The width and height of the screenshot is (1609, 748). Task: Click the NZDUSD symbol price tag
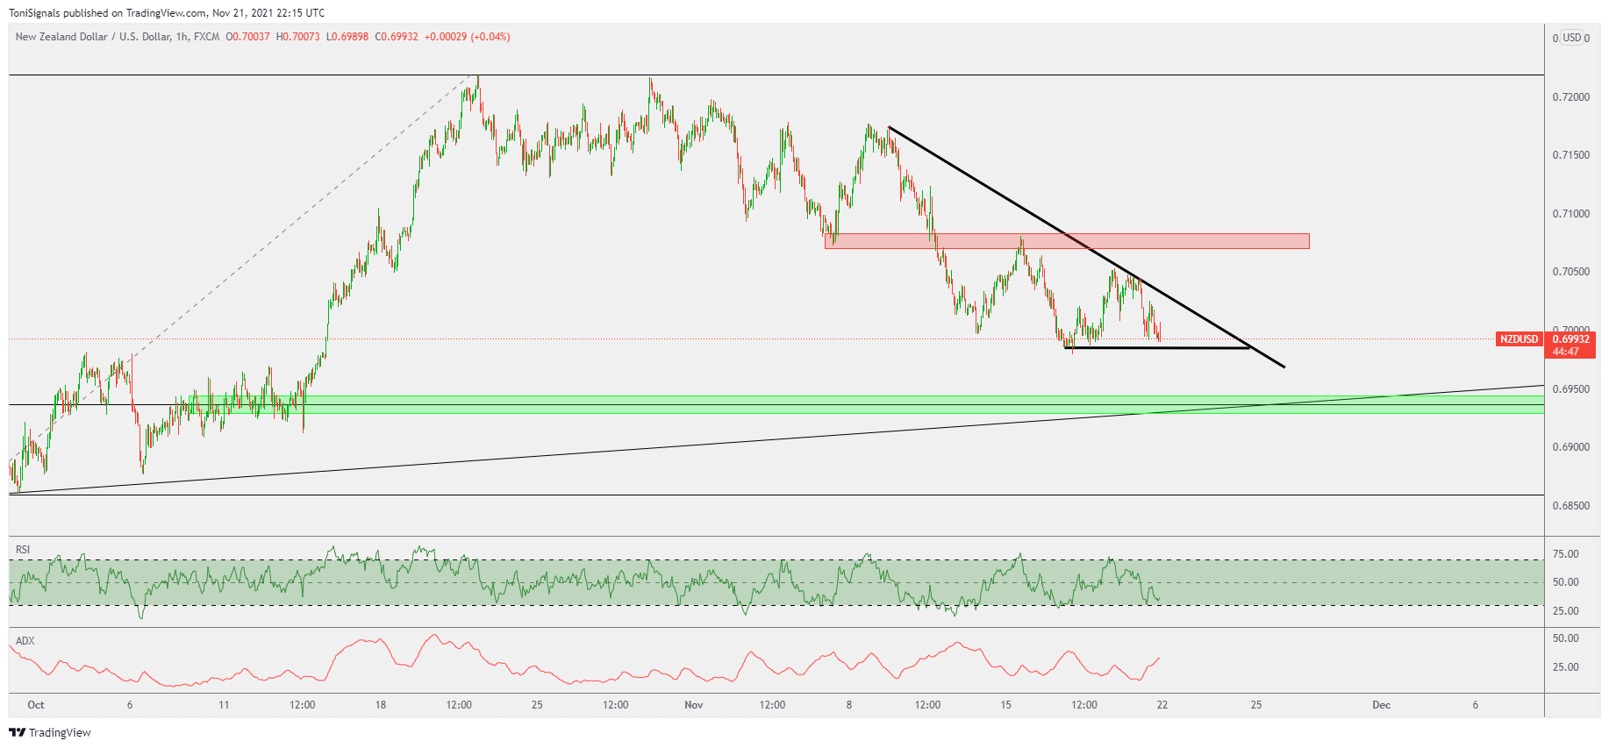coord(1519,339)
